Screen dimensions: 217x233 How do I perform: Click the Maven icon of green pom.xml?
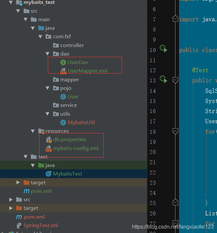click(27, 191)
